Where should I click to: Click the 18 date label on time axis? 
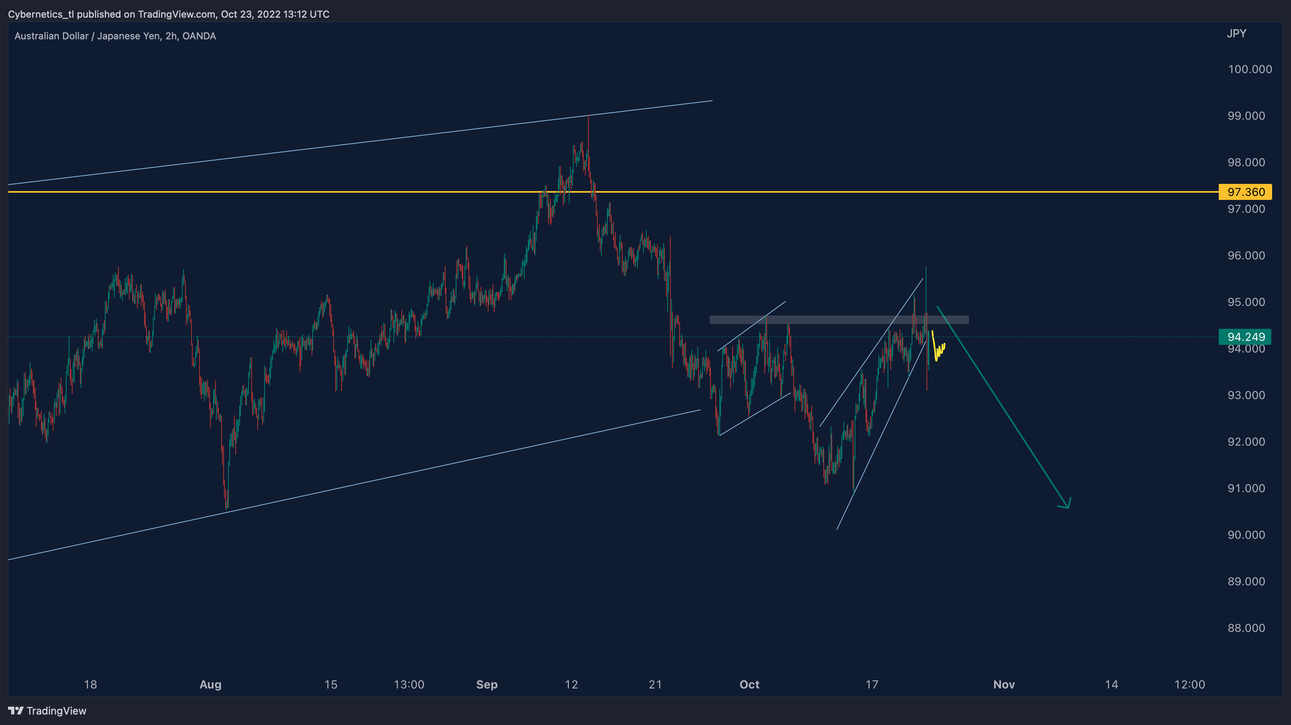point(90,684)
